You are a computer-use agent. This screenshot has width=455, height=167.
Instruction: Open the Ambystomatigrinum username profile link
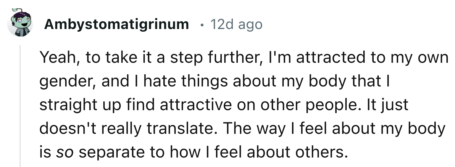click(x=117, y=24)
